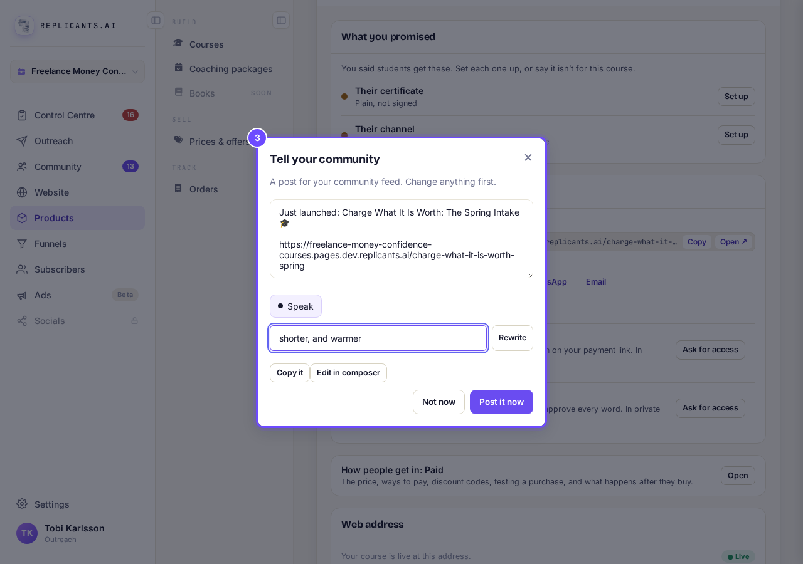803x564 pixels.
Task: Click Ask for access for payment link
Action: pyautogui.click(x=710, y=350)
